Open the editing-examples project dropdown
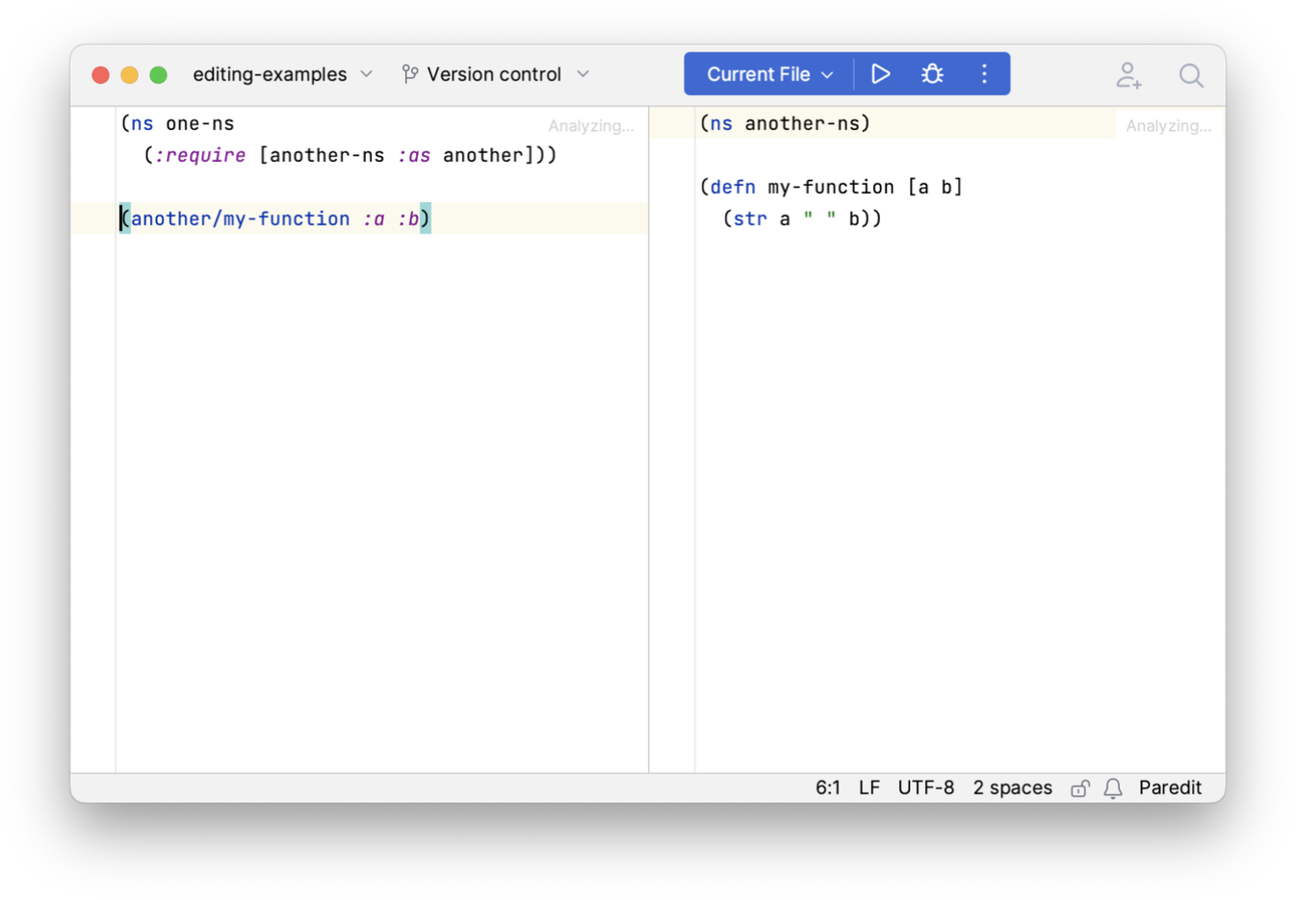Viewport: 1296px width, 900px height. coord(282,74)
